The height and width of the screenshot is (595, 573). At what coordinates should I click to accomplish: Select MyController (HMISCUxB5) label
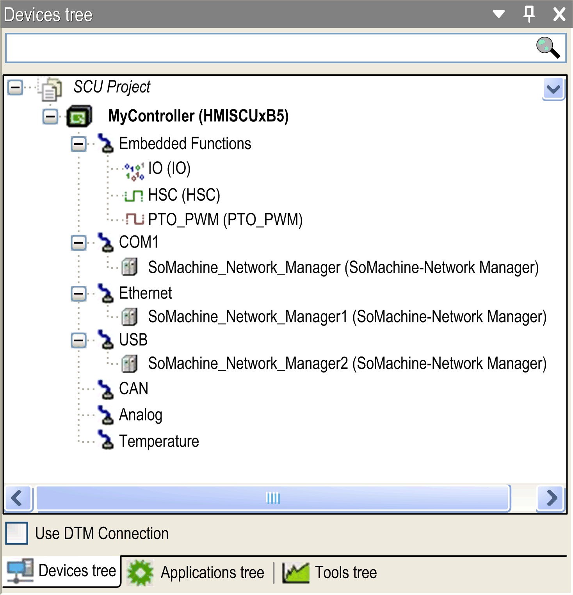[x=198, y=116]
